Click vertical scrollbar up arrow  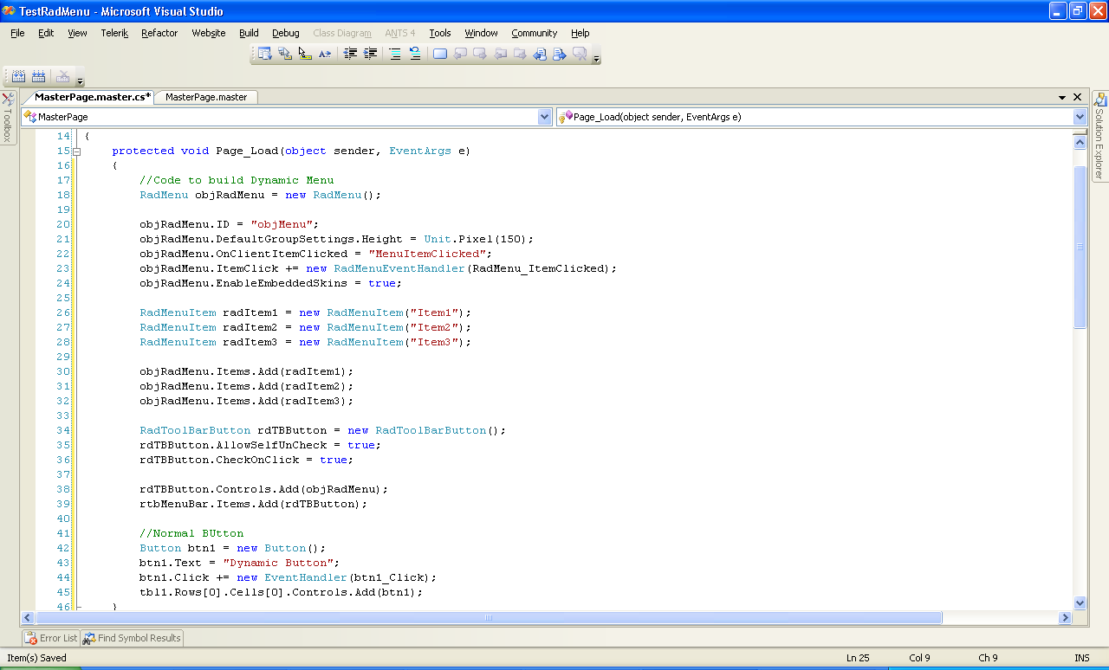(x=1080, y=143)
